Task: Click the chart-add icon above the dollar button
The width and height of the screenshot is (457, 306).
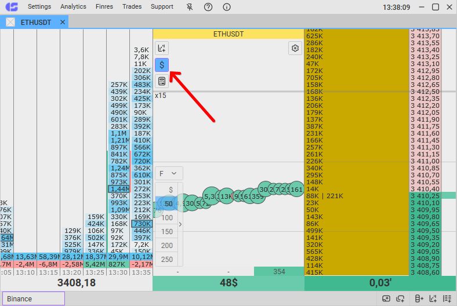Action: point(162,48)
